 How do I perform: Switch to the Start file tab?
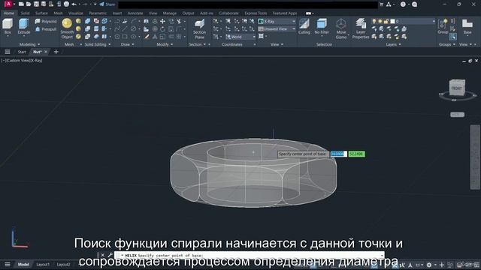[x=22, y=52]
